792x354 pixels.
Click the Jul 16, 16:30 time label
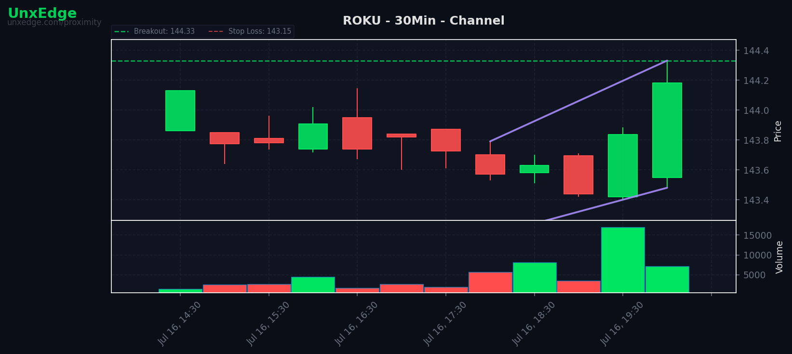point(356,323)
